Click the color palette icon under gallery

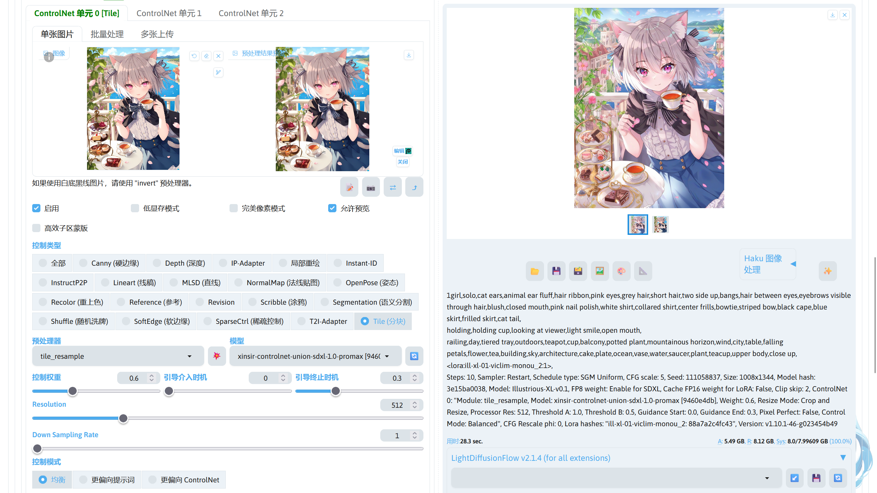pos(621,271)
